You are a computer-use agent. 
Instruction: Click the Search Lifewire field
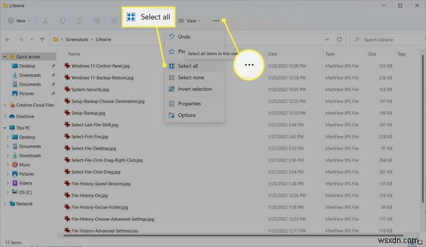(386, 40)
